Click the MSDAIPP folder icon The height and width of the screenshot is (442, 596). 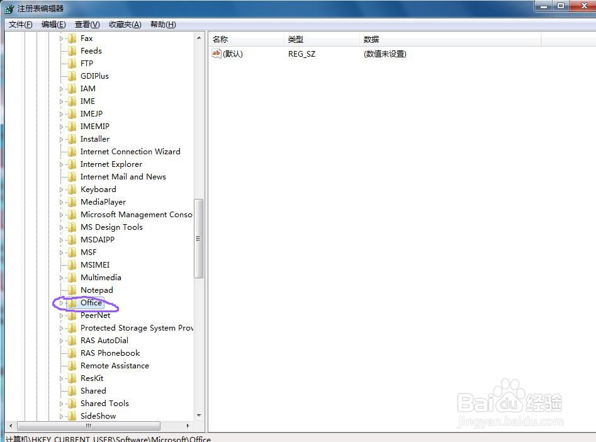point(72,240)
